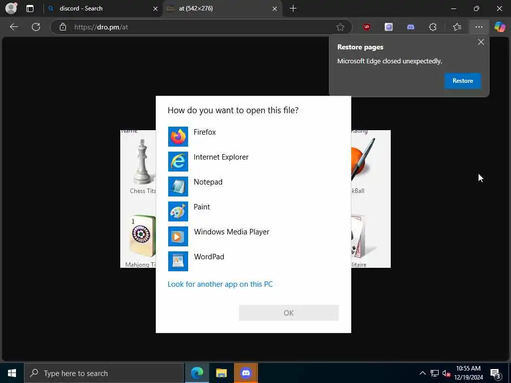511x383 pixels.
Task: Show hidden system tray icons
Action: [422, 373]
